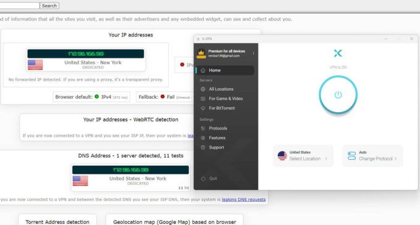Click the X-VPN logo at top
Image resolution: width=420 pixels, height=225 pixels.
(x=338, y=53)
